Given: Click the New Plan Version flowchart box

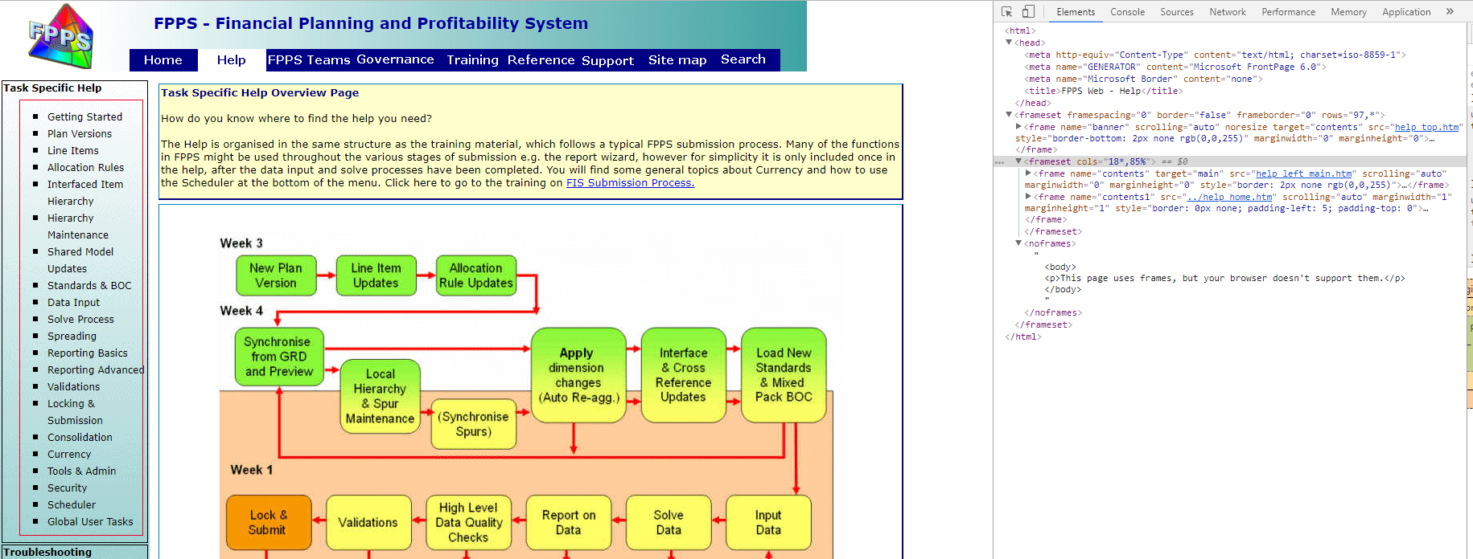Looking at the screenshot, I should pyautogui.click(x=275, y=275).
